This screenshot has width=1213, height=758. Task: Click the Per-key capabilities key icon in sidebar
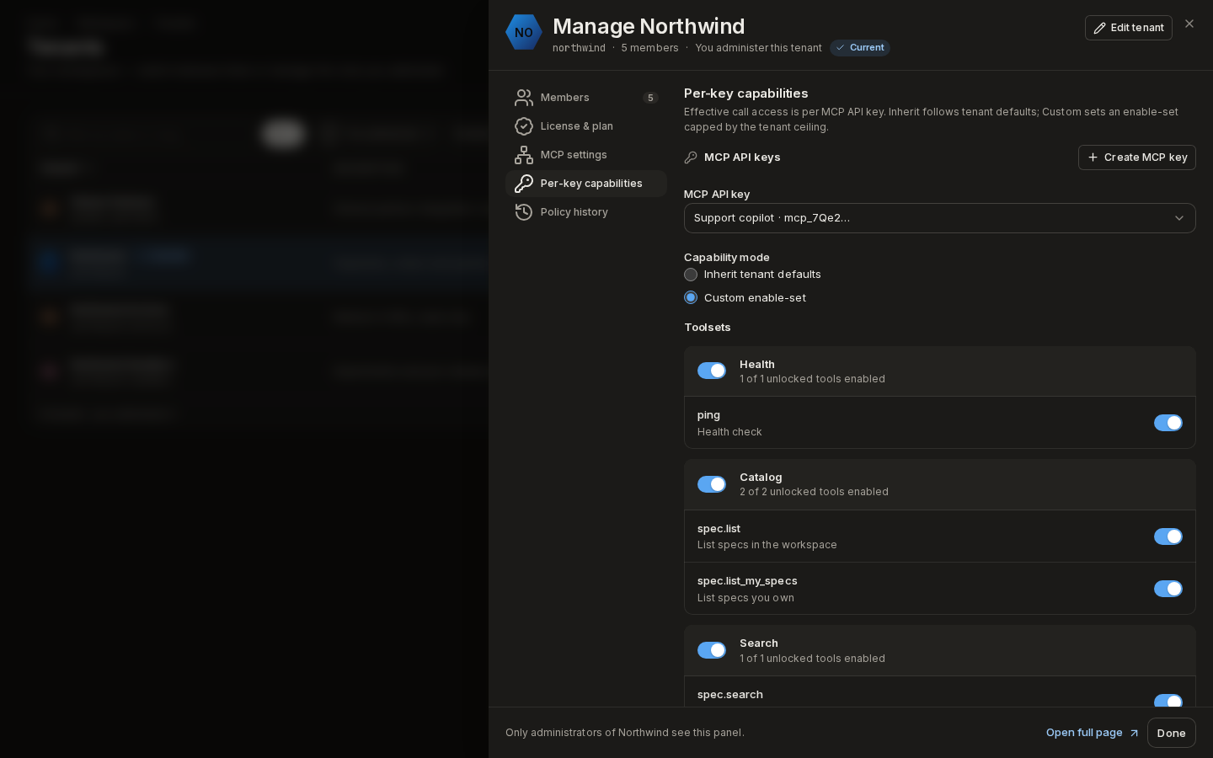[x=524, y=184]
